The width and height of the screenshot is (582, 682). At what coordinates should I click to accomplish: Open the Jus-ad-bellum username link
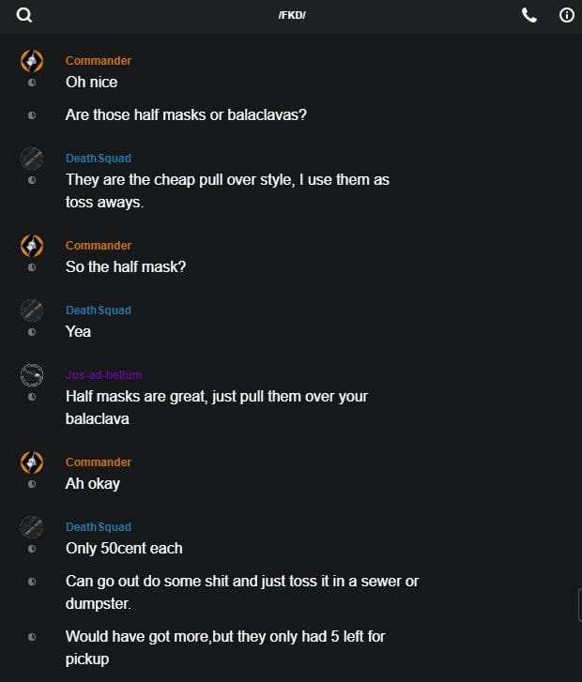coord(103,375)
